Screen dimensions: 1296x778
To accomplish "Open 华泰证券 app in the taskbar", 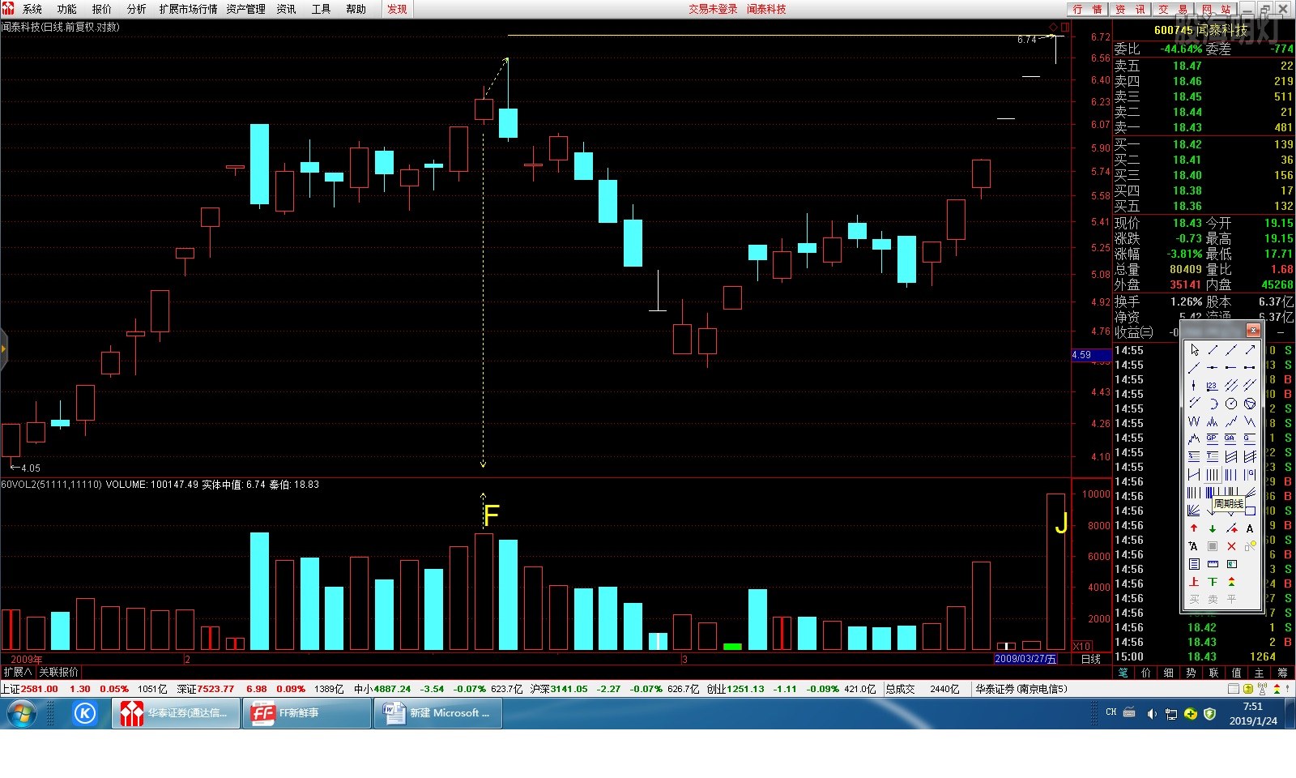I will tap(175, 713).
